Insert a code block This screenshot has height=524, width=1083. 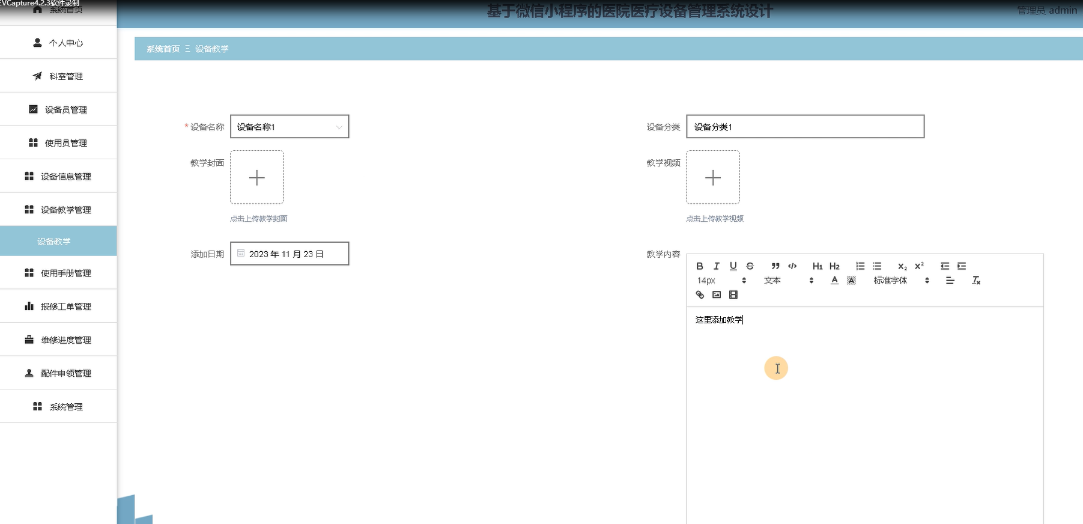792,266
